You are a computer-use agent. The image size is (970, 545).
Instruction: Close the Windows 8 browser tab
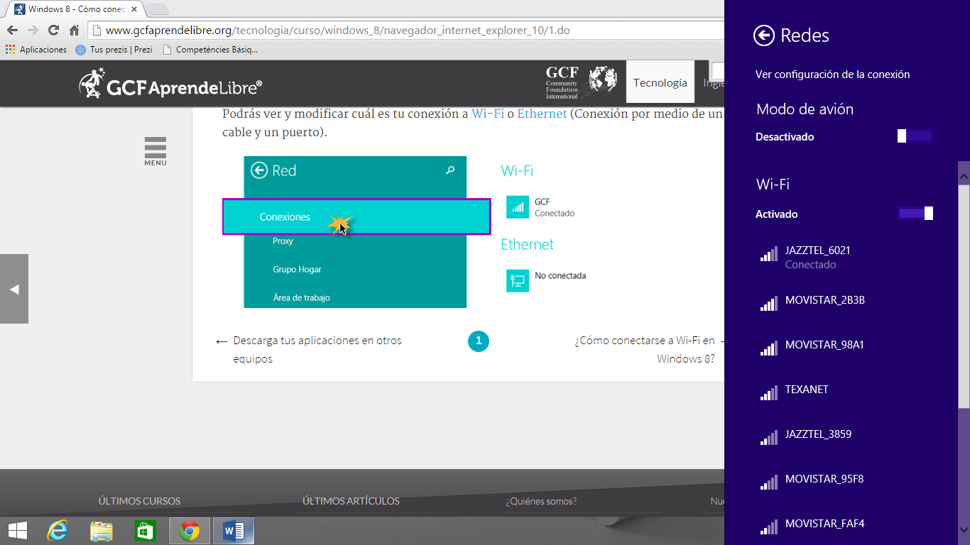point(134,10)
